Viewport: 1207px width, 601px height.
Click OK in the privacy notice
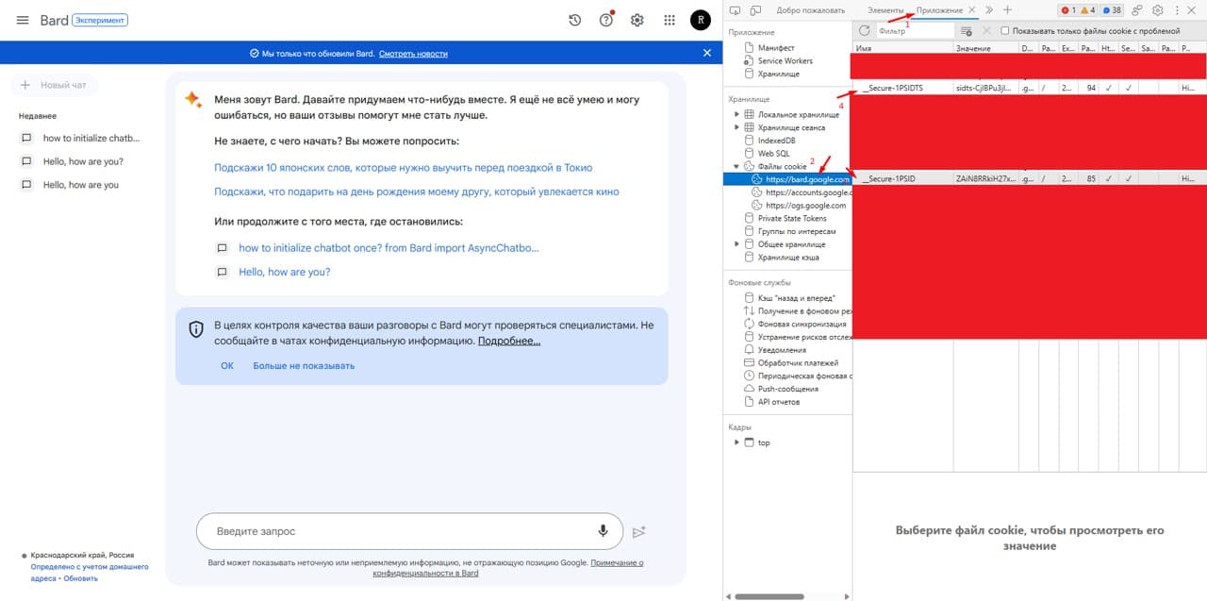227,365
